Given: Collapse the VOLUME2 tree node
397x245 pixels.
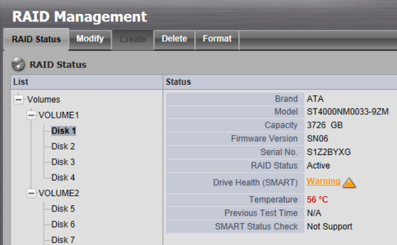Looking at the screenshot, I should (32, 193).
